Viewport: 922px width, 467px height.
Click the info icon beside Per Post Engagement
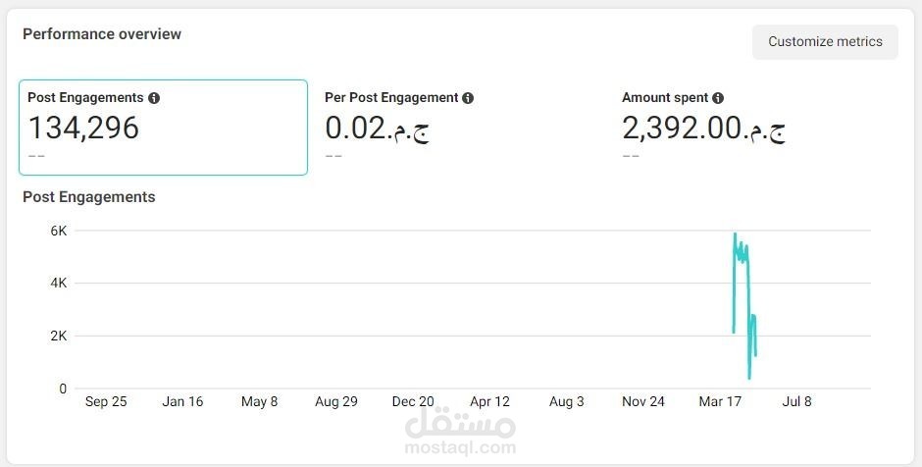[468, 98]
